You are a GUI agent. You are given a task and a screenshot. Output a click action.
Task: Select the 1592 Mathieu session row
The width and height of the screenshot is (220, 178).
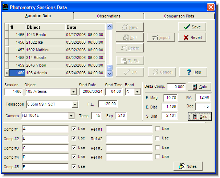[x=55, y=50]
